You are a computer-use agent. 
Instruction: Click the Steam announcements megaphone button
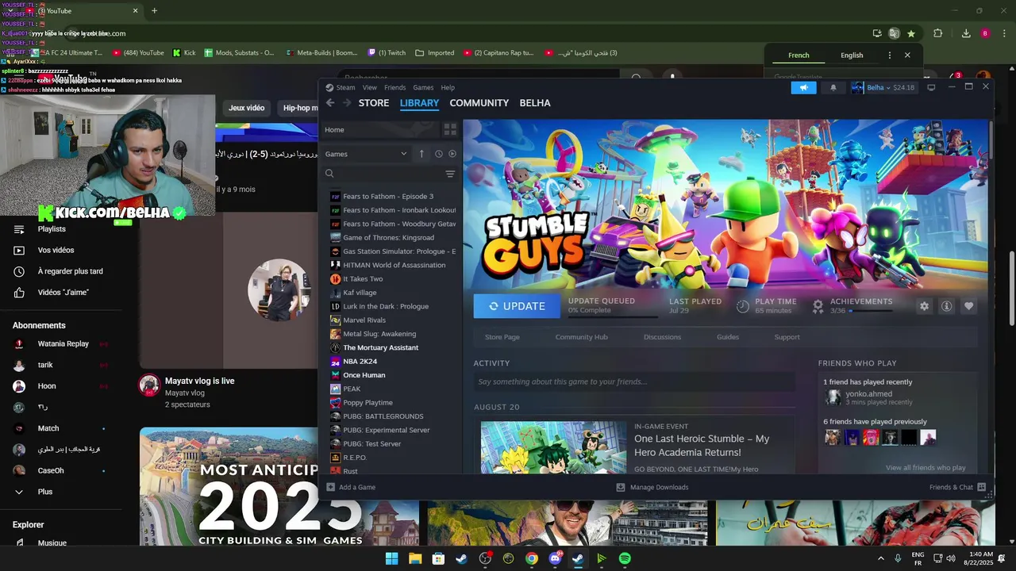[803, 87]
